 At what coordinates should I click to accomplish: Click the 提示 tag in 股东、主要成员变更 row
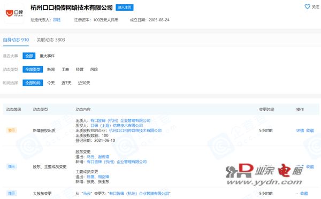tap(12, 166)
